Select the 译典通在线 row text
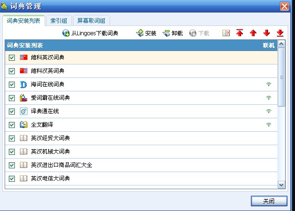The image size is (295, 211). 45,111
